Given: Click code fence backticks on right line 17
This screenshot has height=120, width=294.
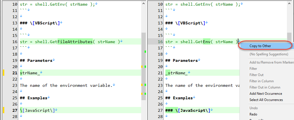Looking at the screenshot, I should point(169,47).
